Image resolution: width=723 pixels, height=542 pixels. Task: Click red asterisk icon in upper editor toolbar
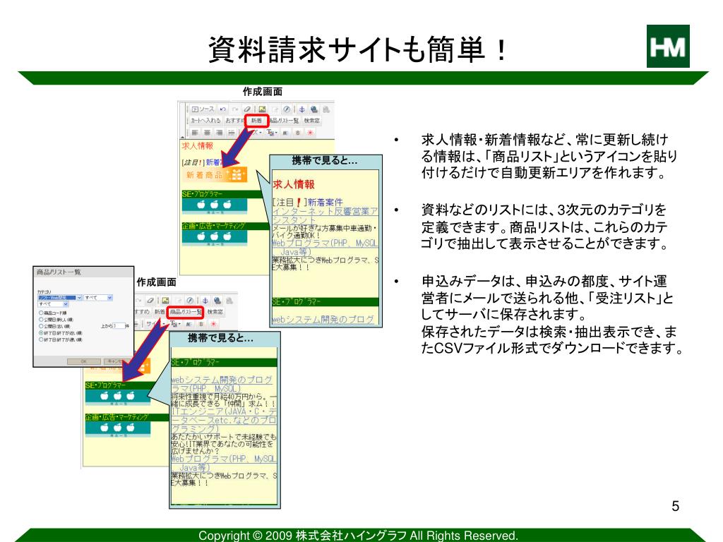(311, 133)
